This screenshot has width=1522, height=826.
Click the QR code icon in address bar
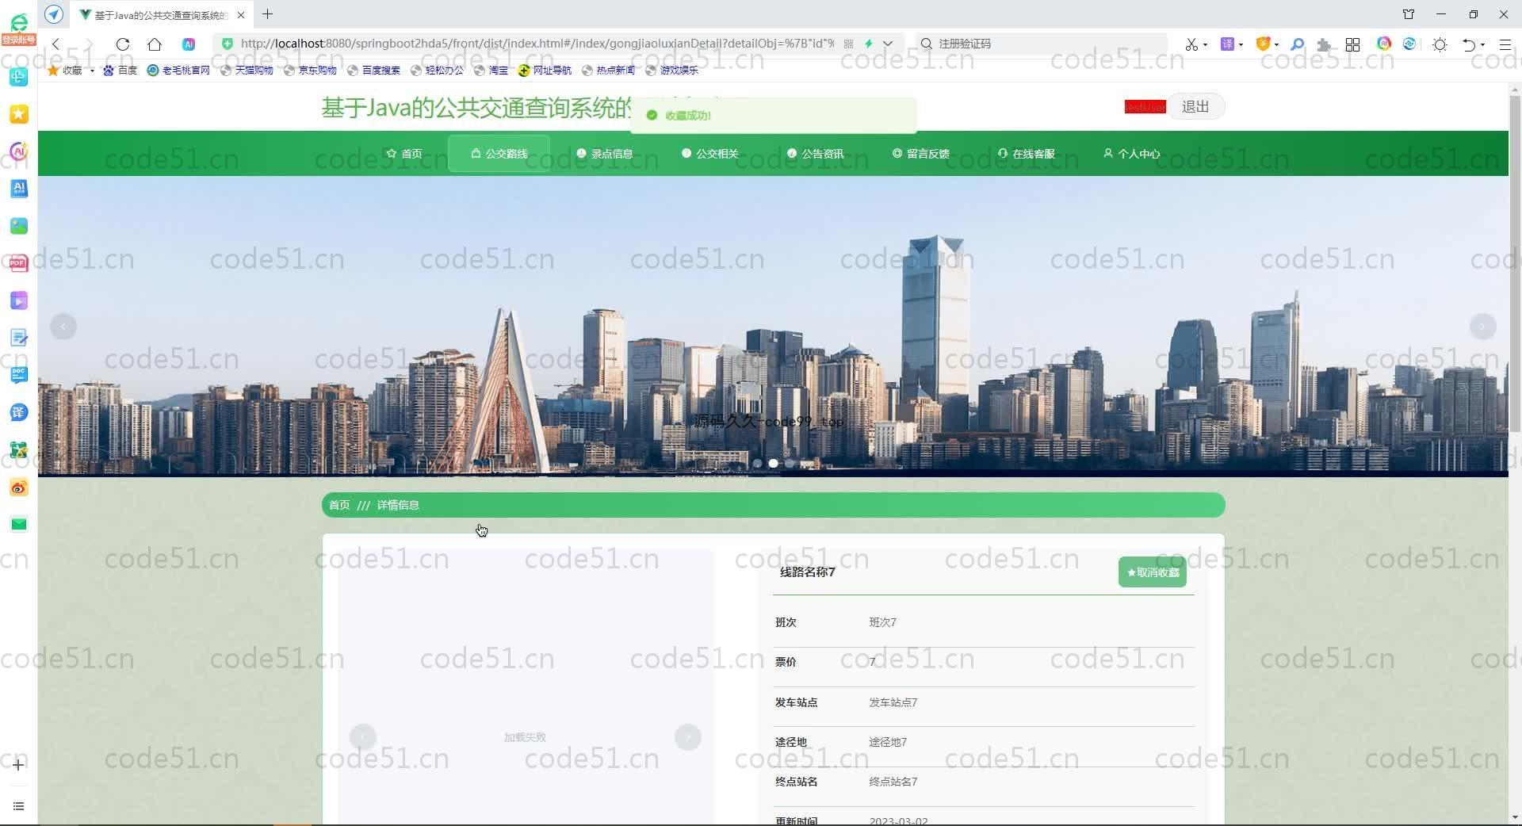point(849,44)
